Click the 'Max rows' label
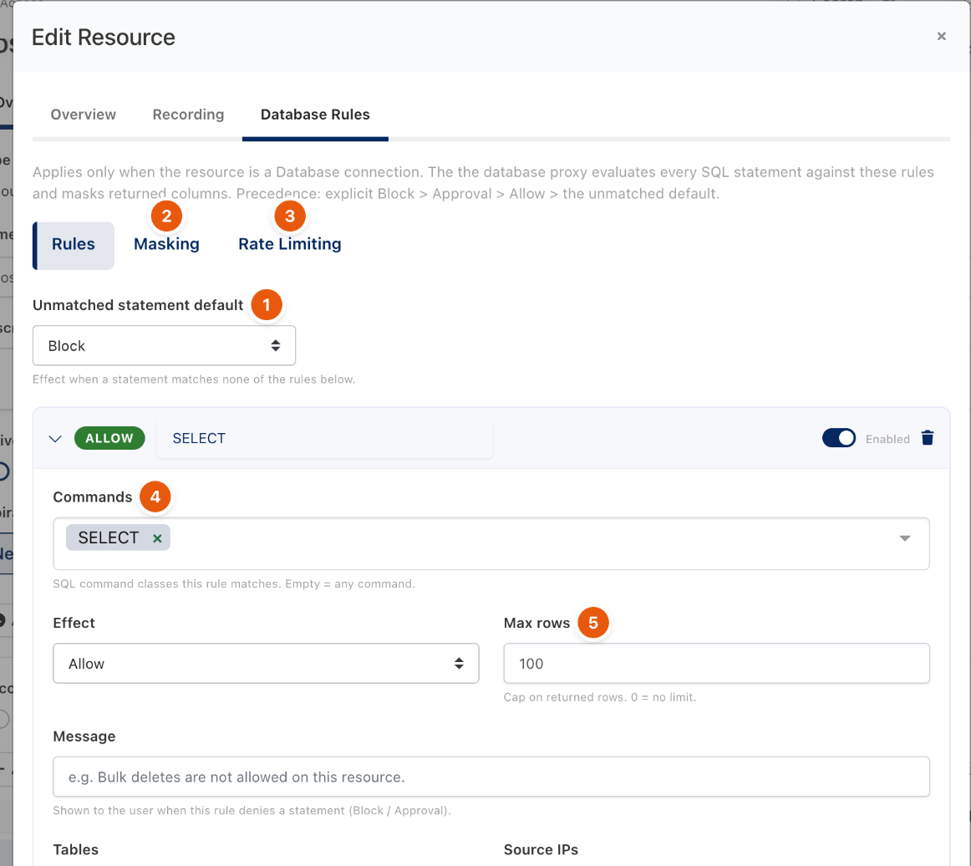Image resolution: width=971 pixels, height=866 pixels. tap(537, 624)
